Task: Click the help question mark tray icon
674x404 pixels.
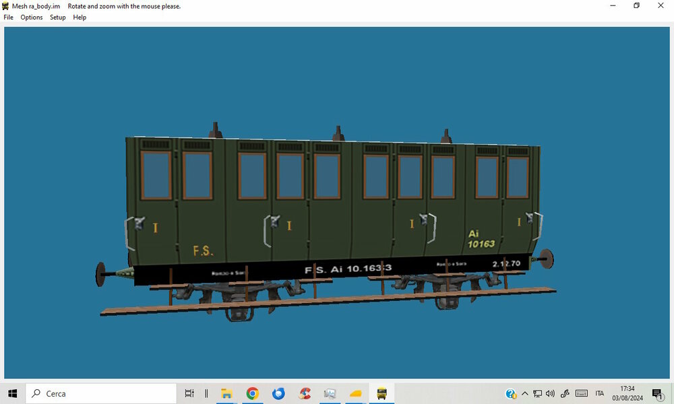Action: pos(511,393)
